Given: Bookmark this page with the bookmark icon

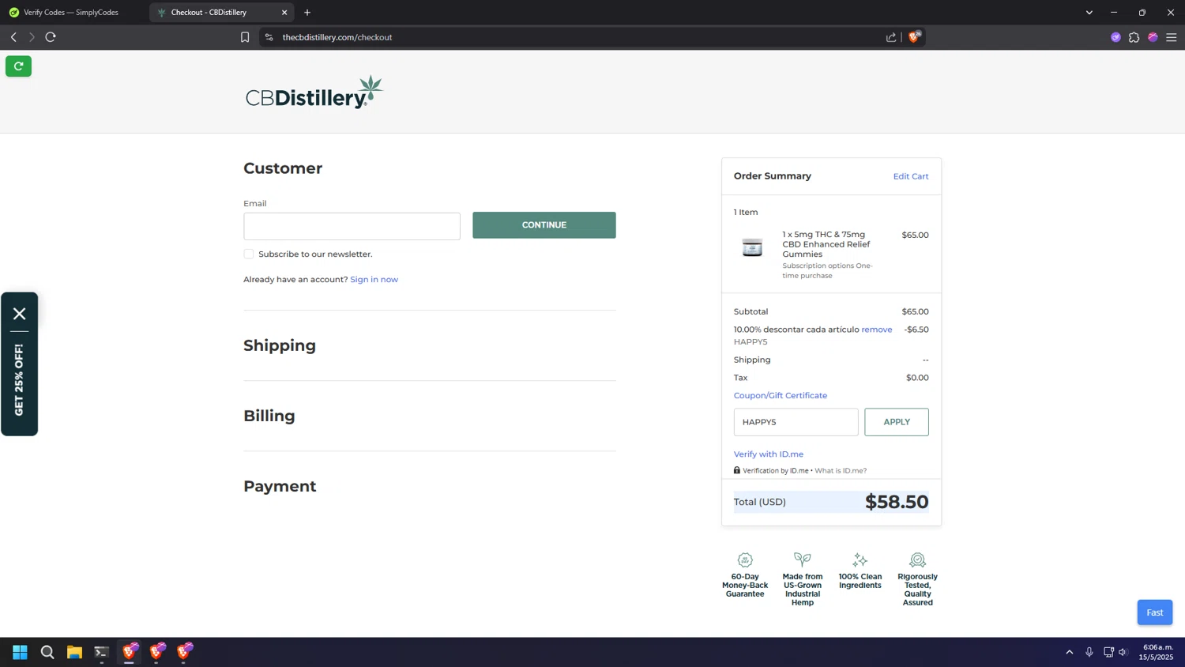Looking at the screenshot, I should tap(245, 37).
